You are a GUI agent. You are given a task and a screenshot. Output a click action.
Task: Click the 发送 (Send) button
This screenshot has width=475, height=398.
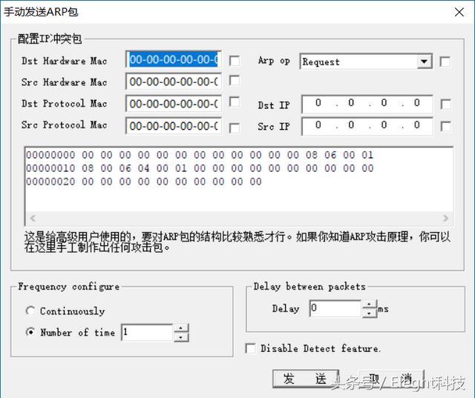[x=305, y=379]
